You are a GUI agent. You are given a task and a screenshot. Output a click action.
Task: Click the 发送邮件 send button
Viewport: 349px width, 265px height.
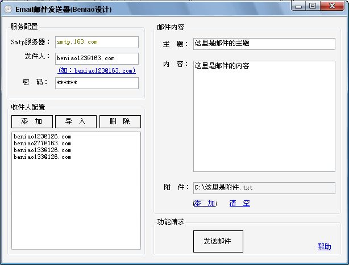tap(218, 241)
